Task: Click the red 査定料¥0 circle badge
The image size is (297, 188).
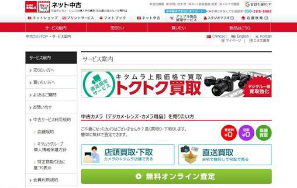Action: click(229, 132)
